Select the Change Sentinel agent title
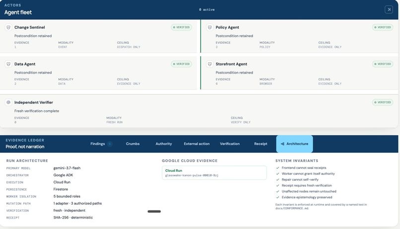Screen dimensions: 400x229 click(x=30, y=27)
